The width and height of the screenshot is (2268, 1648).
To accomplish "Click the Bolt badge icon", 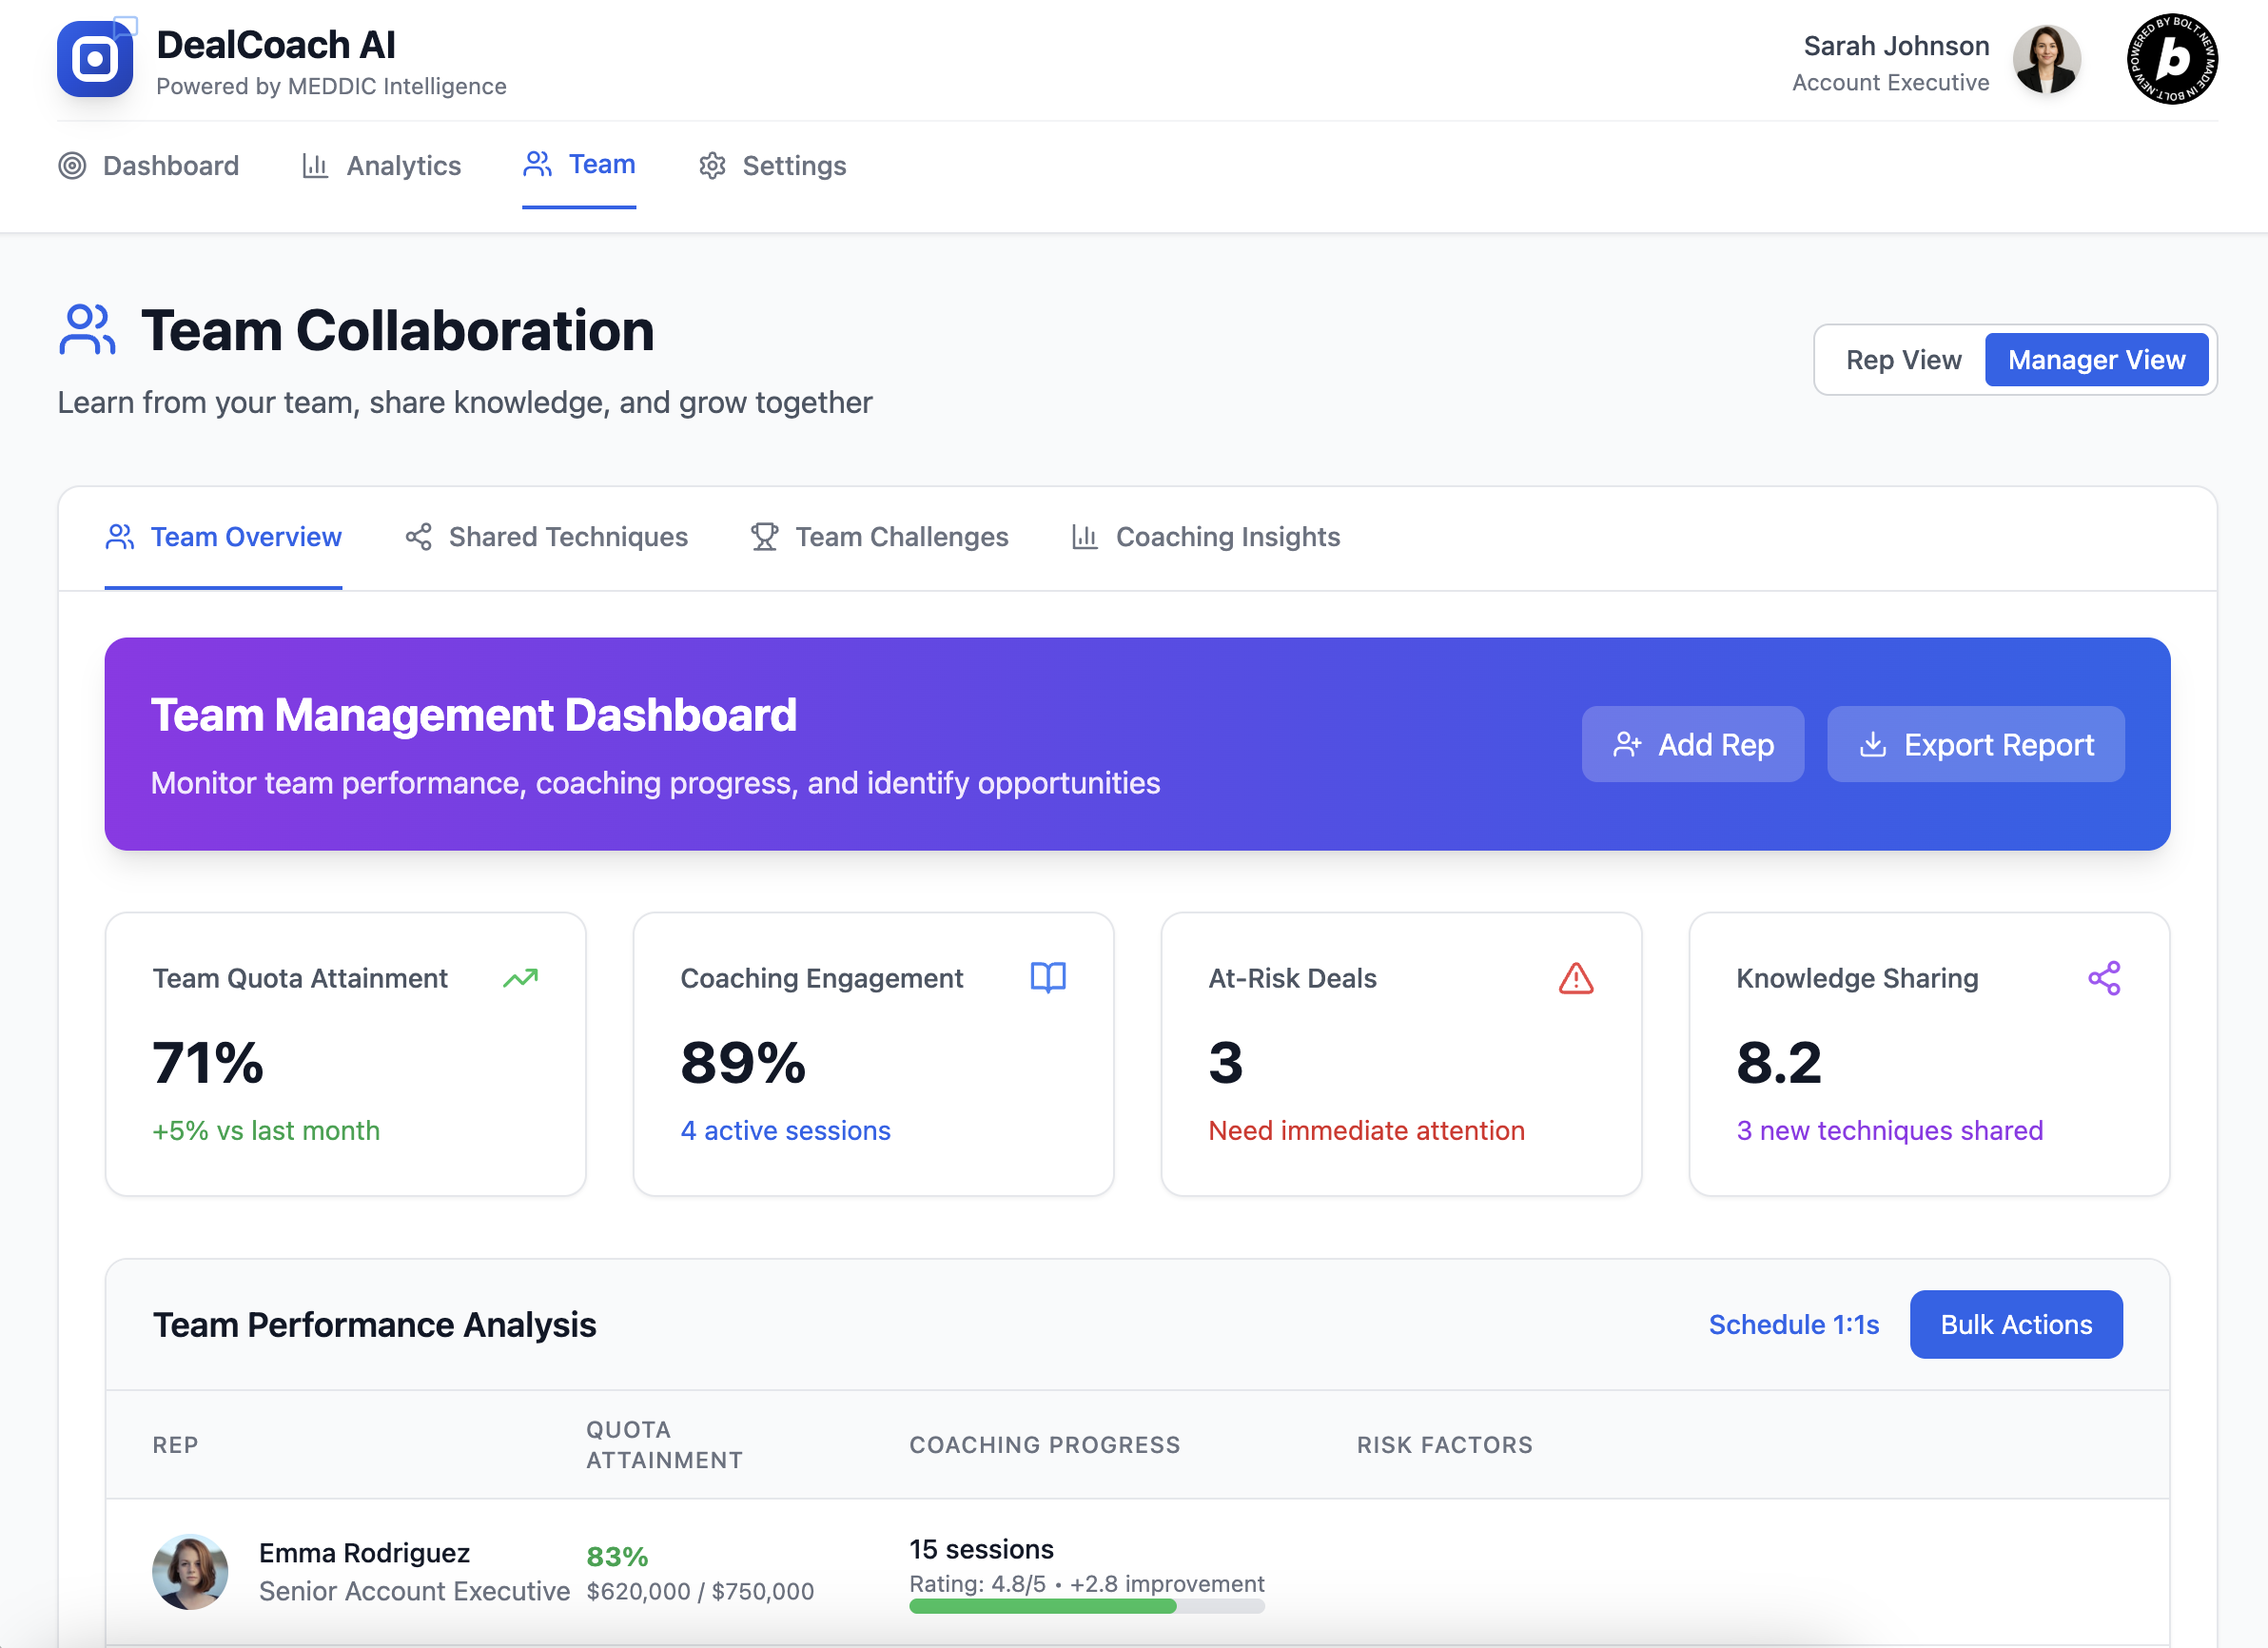I will click(2171, 60).
